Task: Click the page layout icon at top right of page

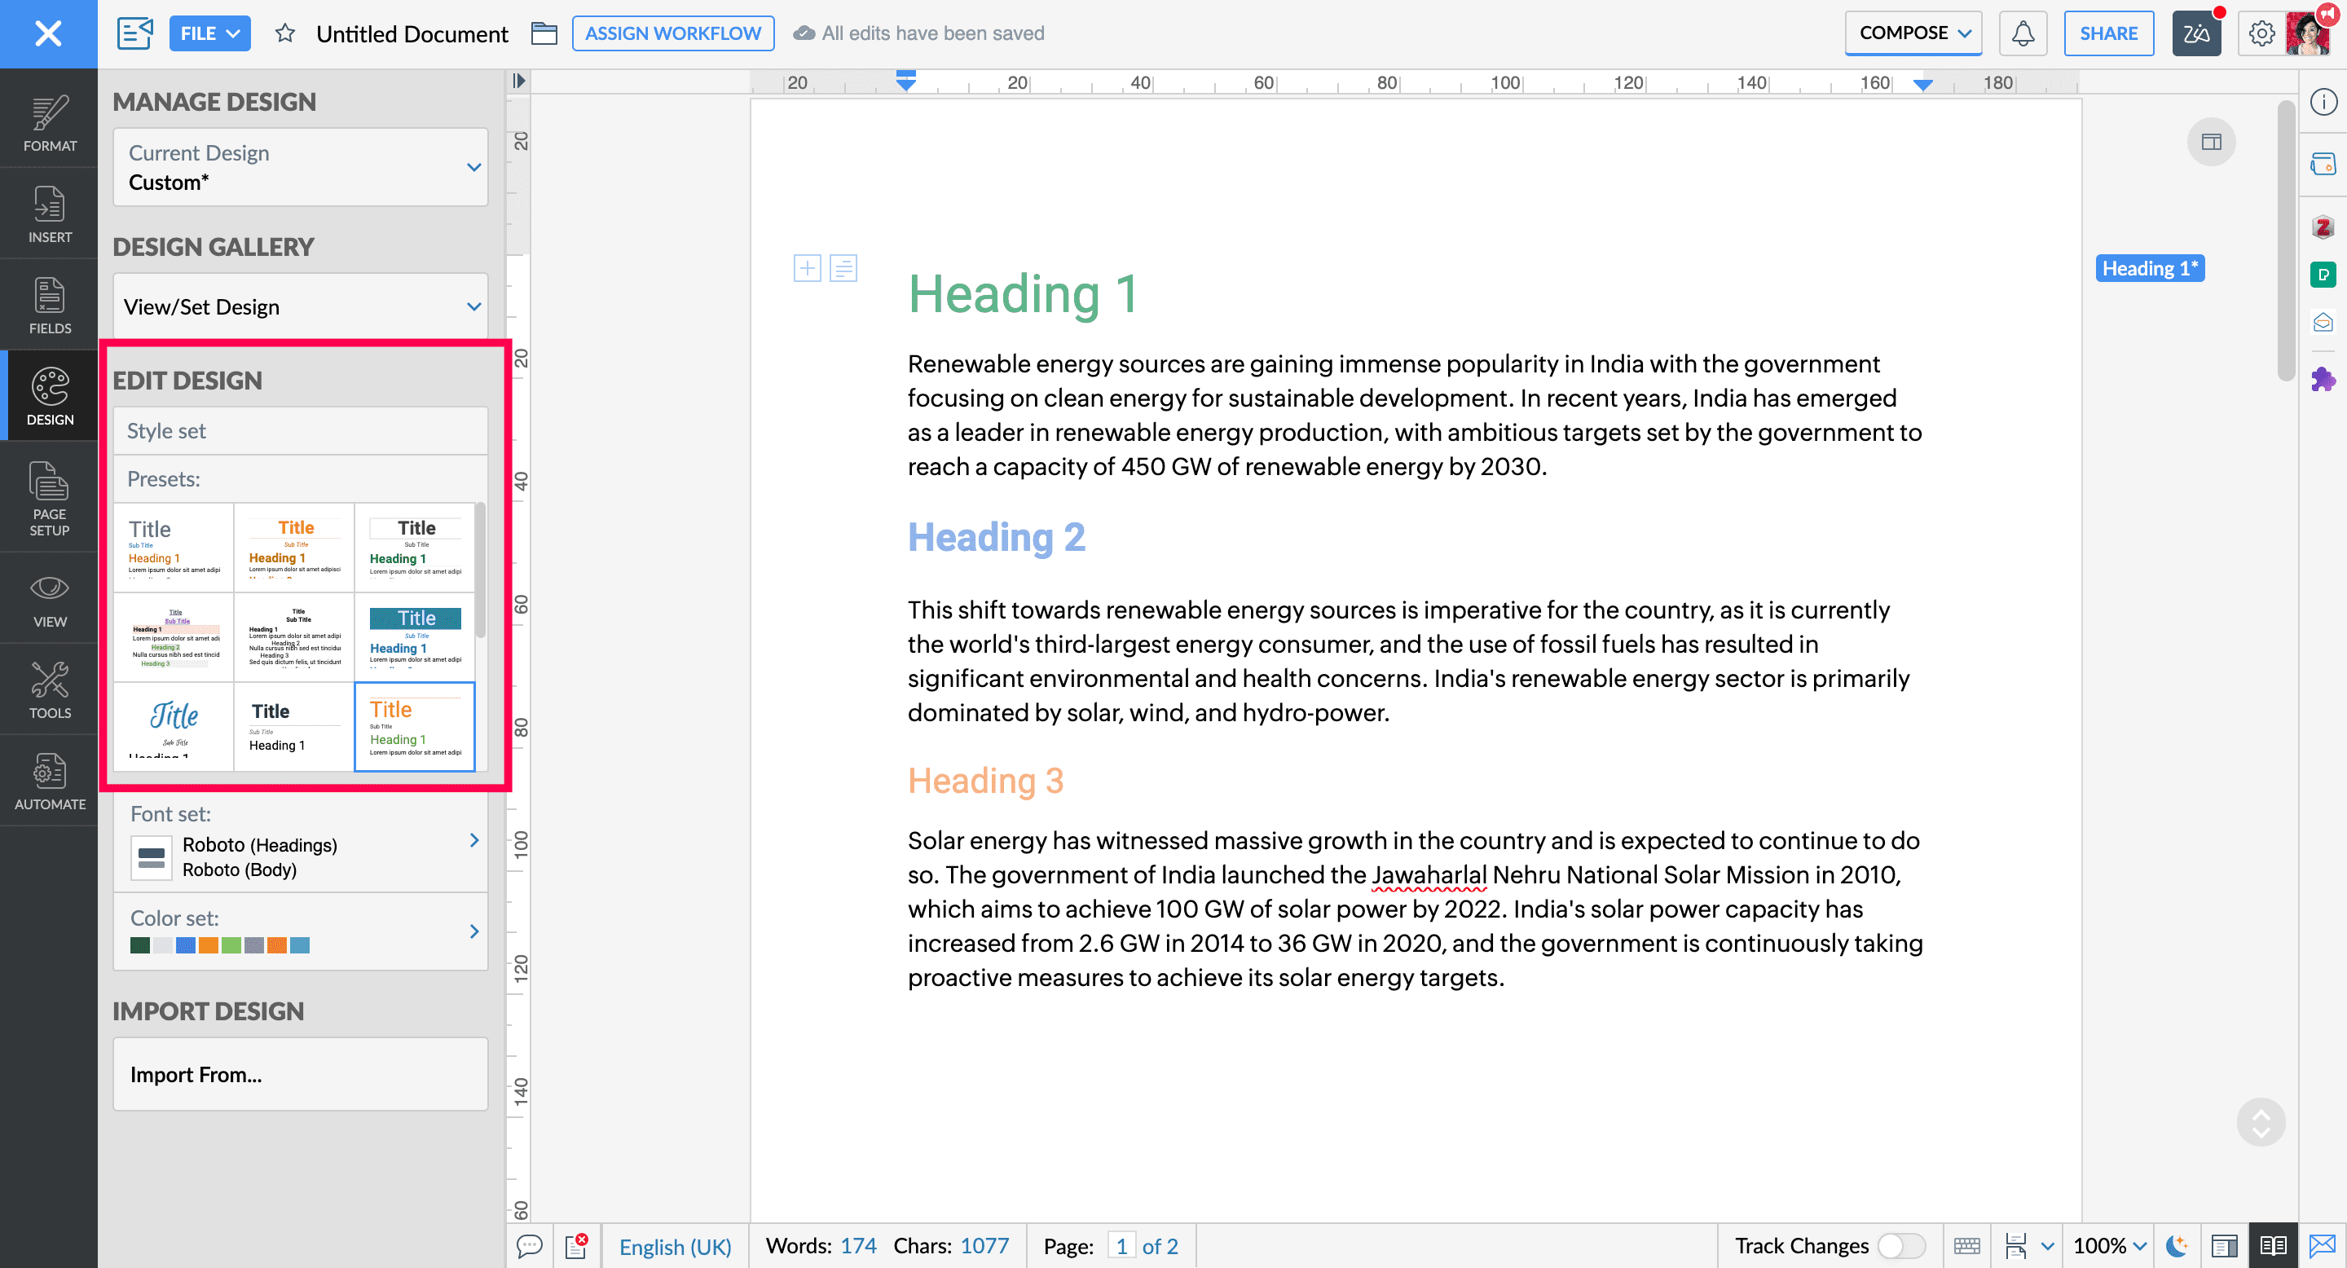Action: [2211, 142]
